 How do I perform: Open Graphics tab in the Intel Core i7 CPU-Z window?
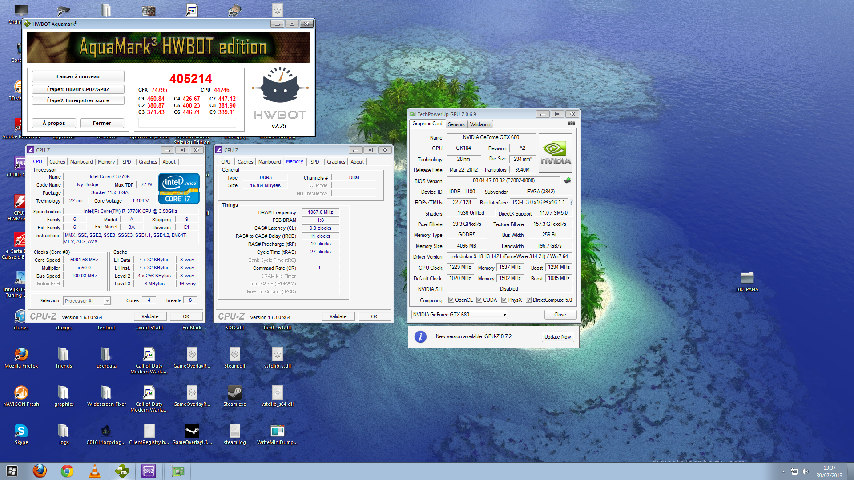coord(148,162)
